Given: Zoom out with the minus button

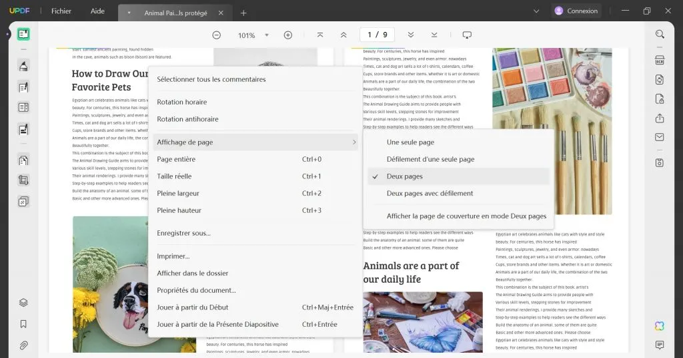Looking at the screenshot, I should pos(217,35).
